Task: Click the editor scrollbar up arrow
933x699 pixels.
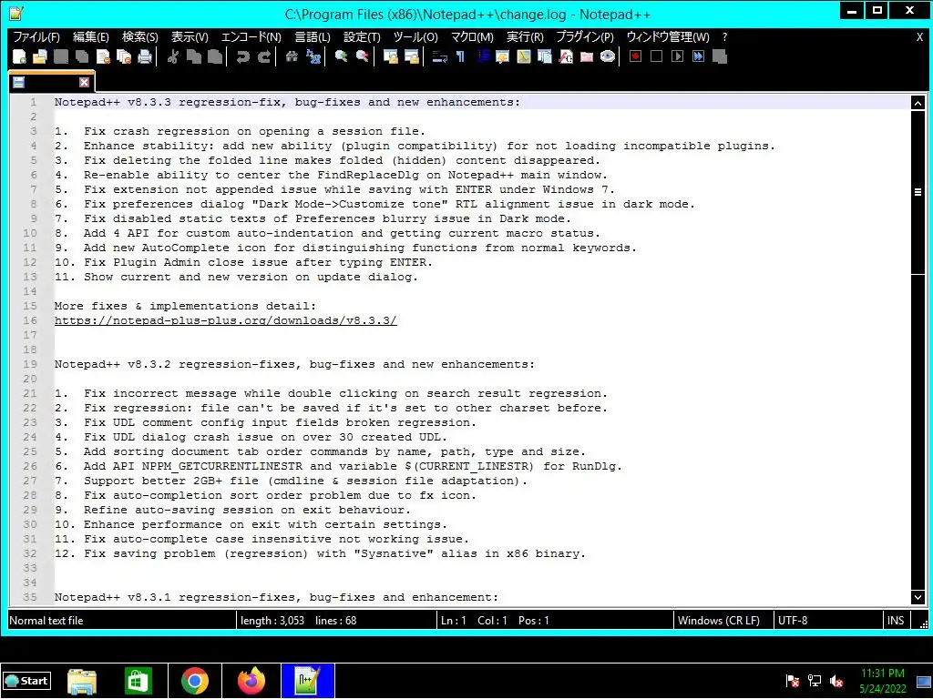Action: (x=918, y=103)
